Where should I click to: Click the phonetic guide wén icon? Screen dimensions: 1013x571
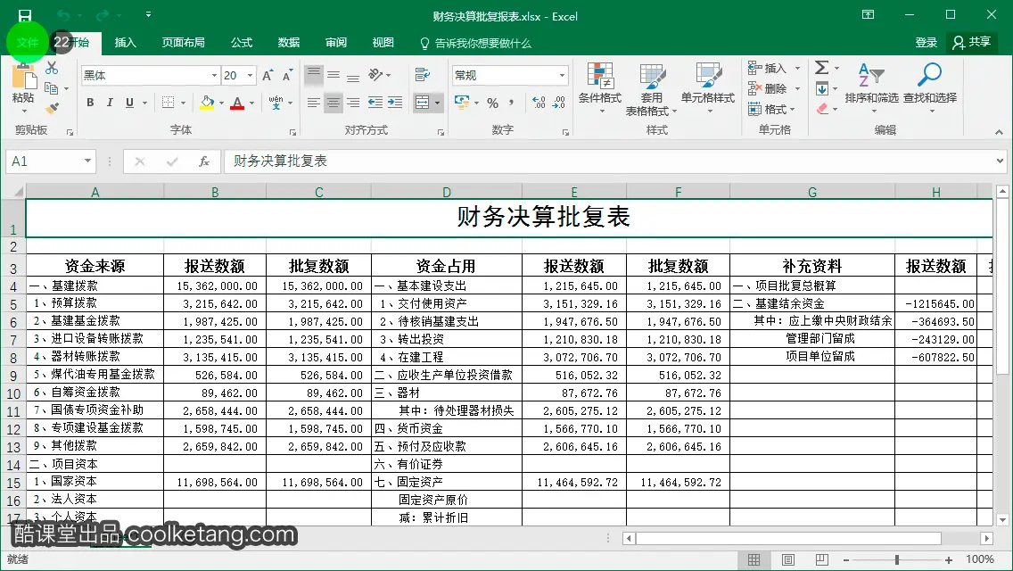(x=276, y=103)
